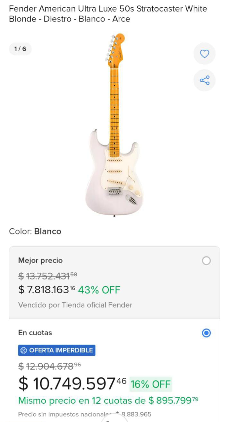Viewport: 229px width, 422px height.
Task: Tap the Mejor precio option heading
Action: (40, 260)
